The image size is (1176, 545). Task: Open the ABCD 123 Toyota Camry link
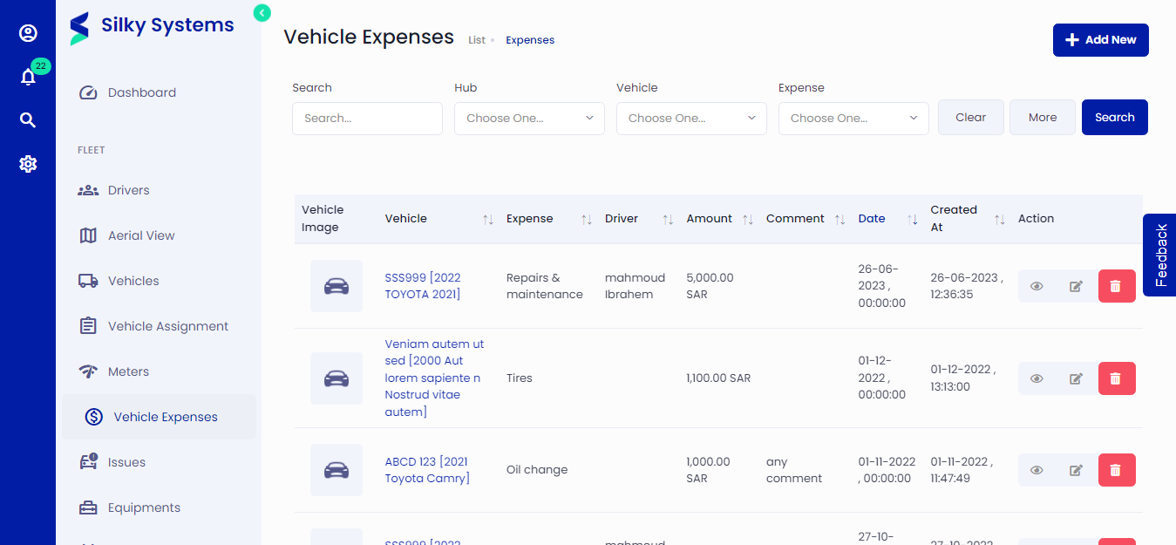click(427, 469)
